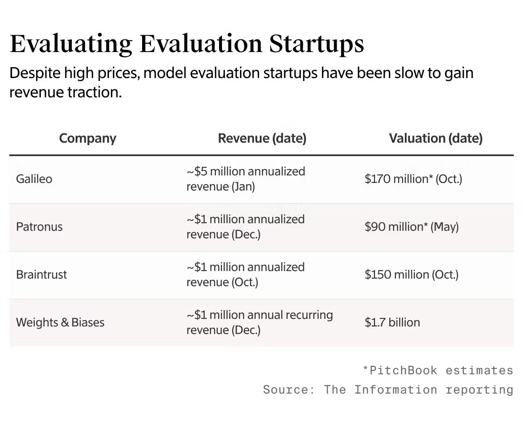Click the "Source: The Information reporting" credit
523x428 pixels.
388,389
